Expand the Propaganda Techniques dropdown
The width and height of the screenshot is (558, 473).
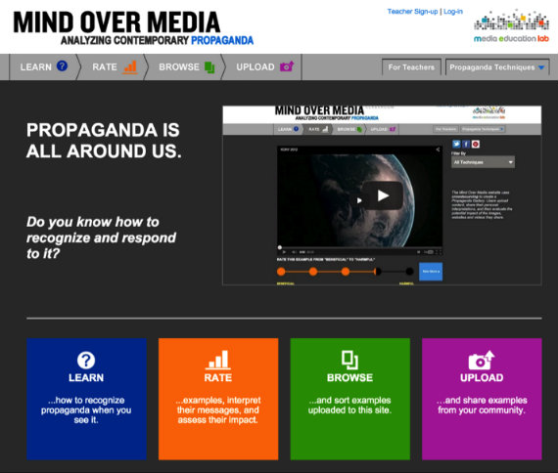pyautogui.click(x=497, y=67)
